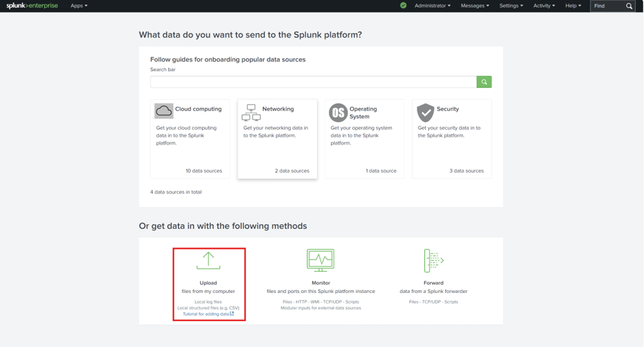Click the splunk>enterprise logo
Screen dimensions: 644x347
click(32, 6)
